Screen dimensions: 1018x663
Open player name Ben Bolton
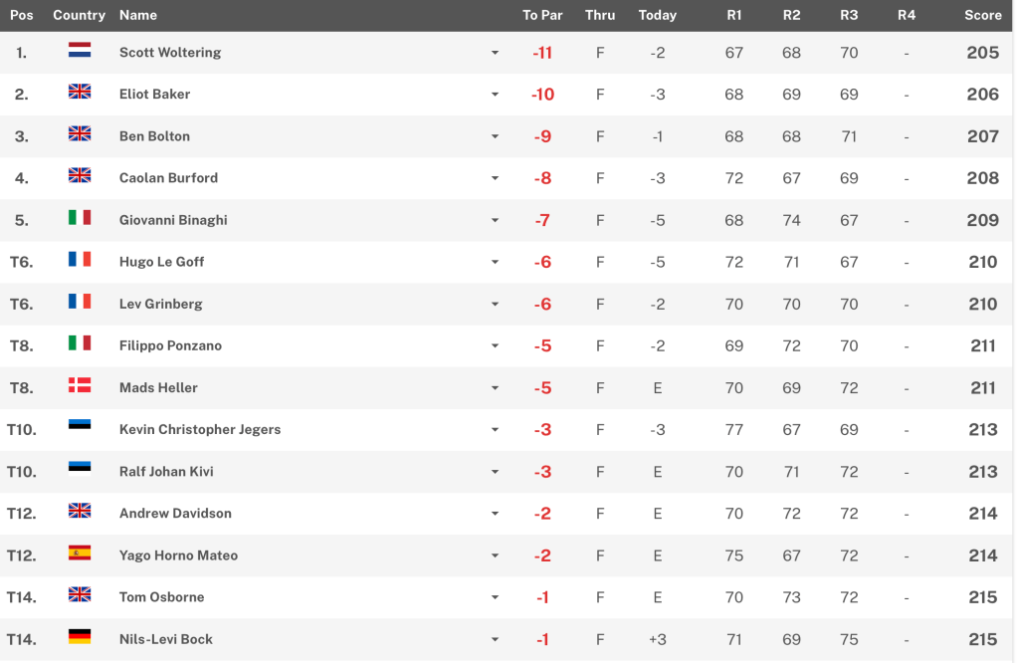pos(154,136)
